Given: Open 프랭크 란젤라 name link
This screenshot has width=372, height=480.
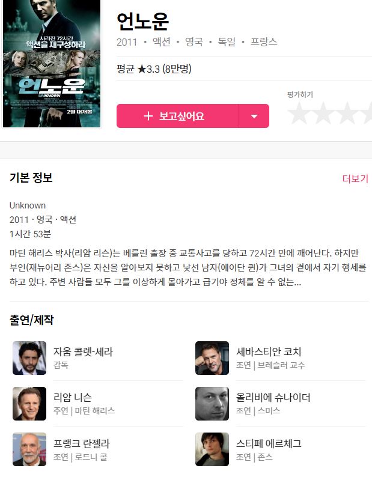Looking at the screenshot, I should [82, 443].
